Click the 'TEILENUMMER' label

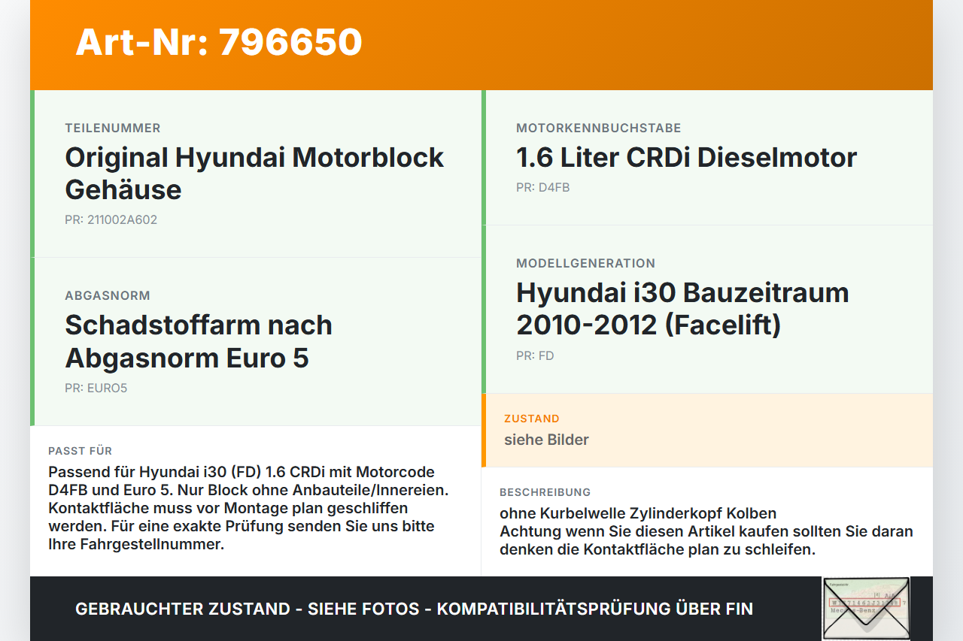coord(113,129)
